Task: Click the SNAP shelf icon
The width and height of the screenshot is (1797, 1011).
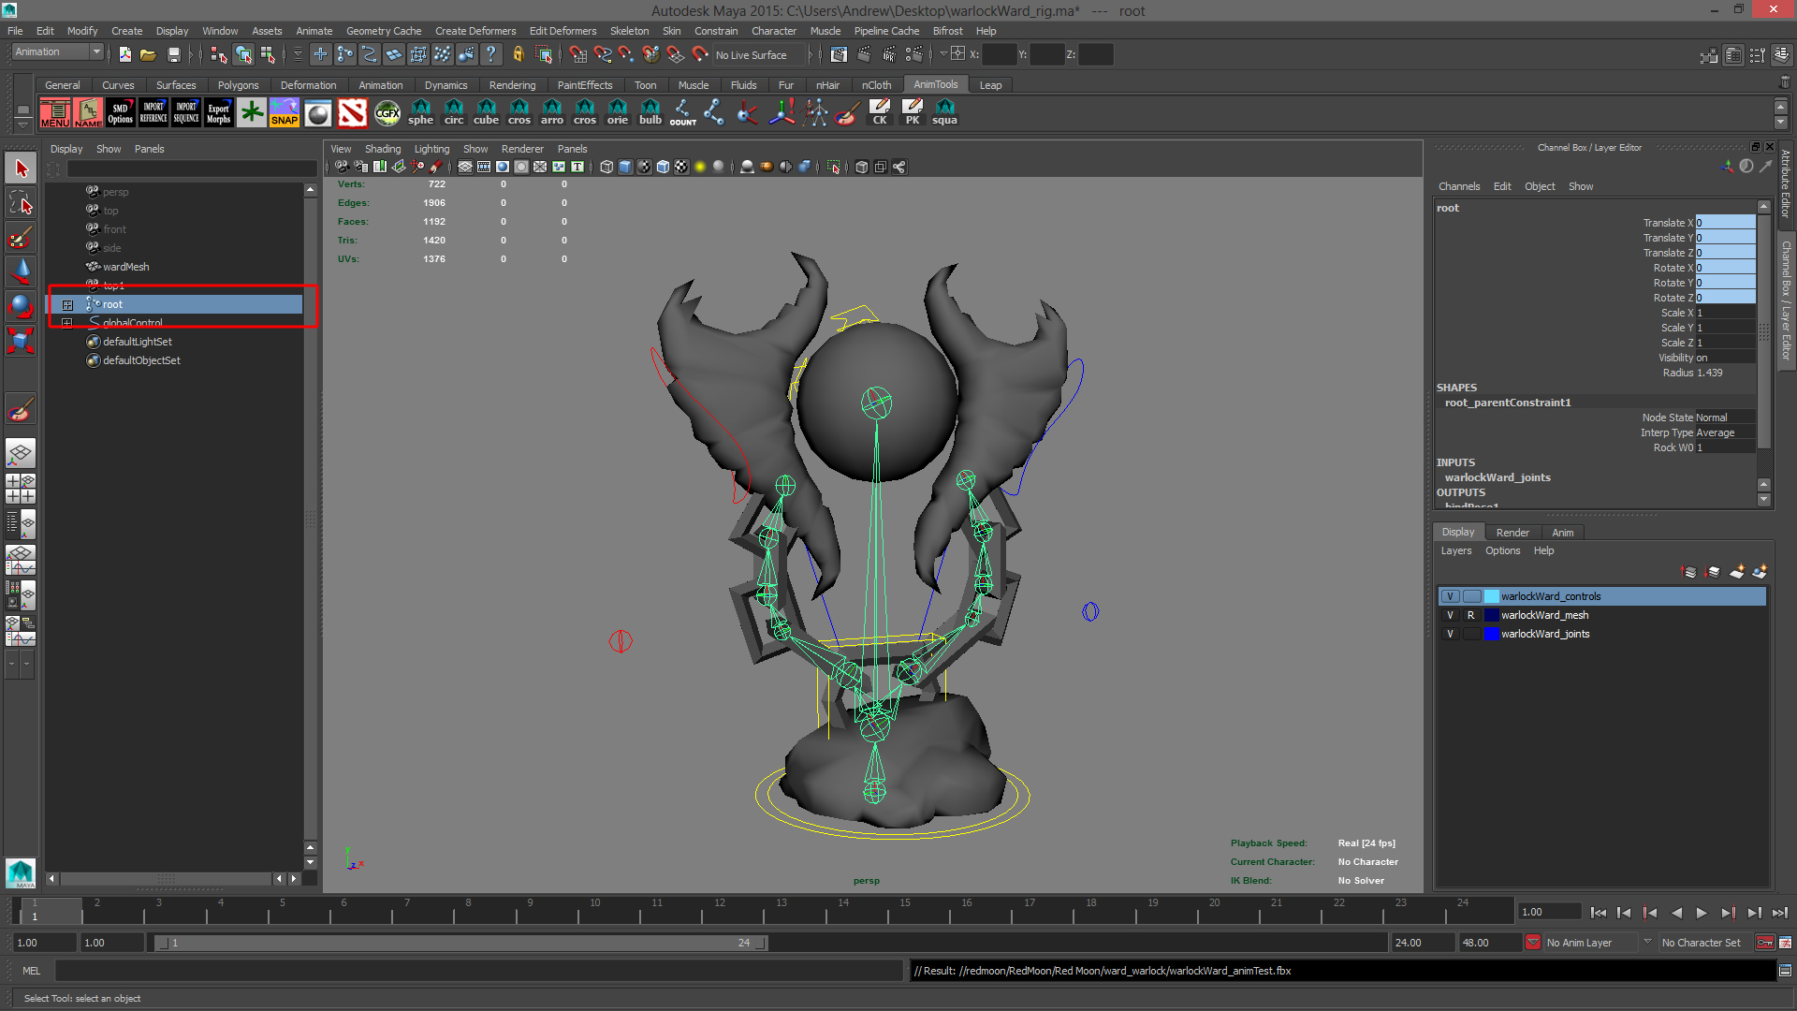Action: 284,113
